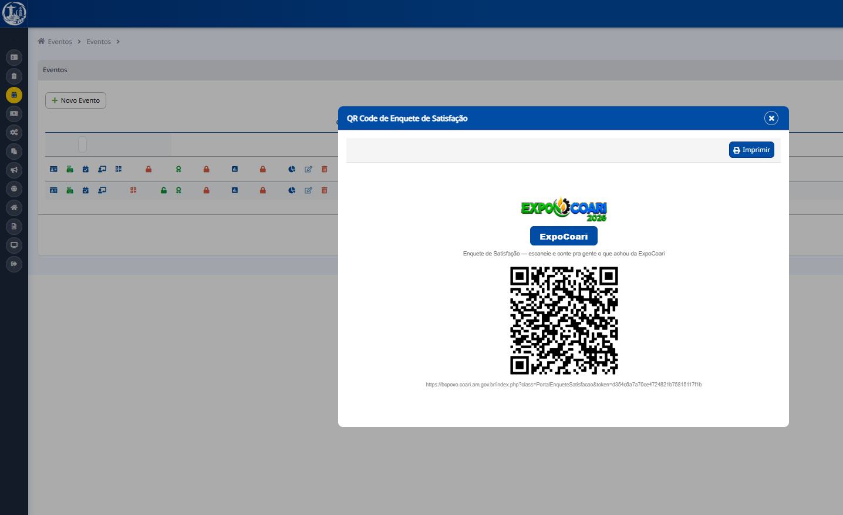Close the QR Code de Enquete dialog
Image resolution: width=843 pixels, height=515 pixels.
tap(771, 118)
